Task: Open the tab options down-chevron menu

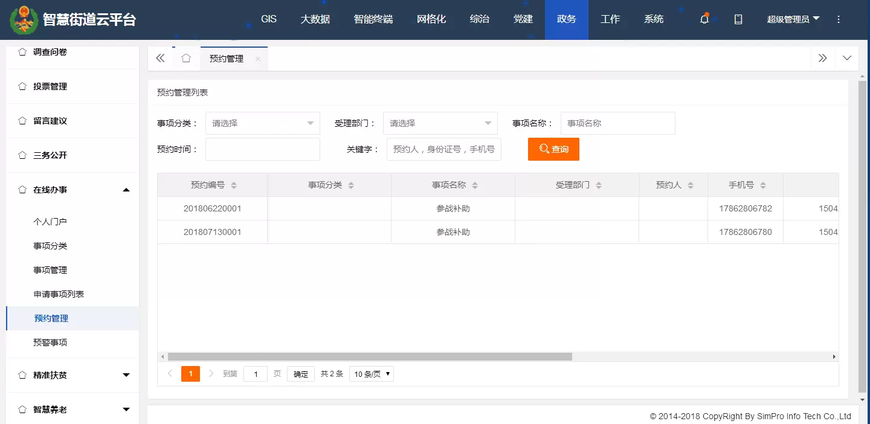Action: click(847, 58)
